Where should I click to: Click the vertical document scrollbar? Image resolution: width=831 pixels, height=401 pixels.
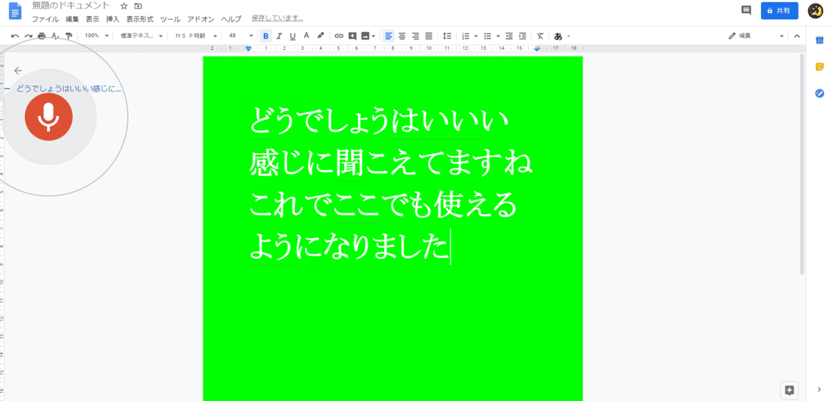(803, 163)
